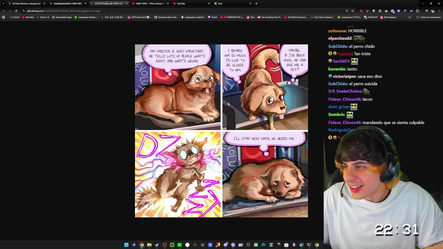Screen dimensions: 443x249
Task: Click the pbs.twimg.com address bar
Action: coord(183,11)
